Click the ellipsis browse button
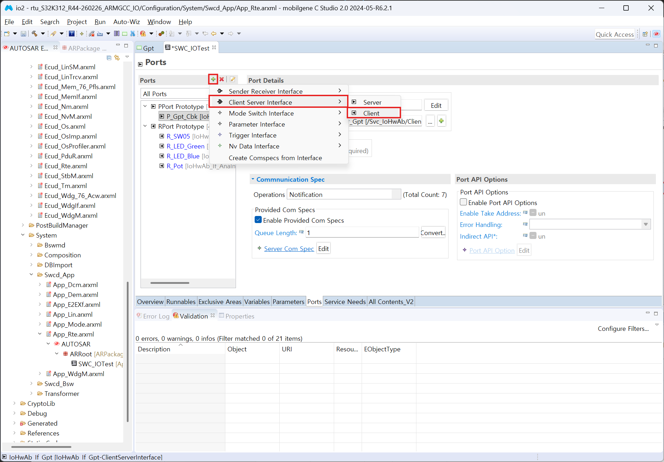 [x=430, y=121]
